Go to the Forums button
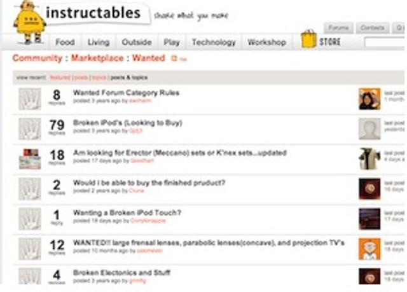407x292 pixels. coord(338,28)
